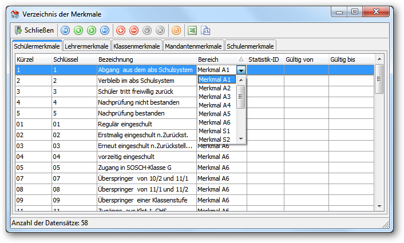Sort by the Bereich column header

(x=221, y=59)
